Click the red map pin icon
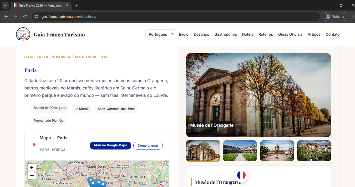The height and width of the screenshot is (187, 355). [34, 145]
